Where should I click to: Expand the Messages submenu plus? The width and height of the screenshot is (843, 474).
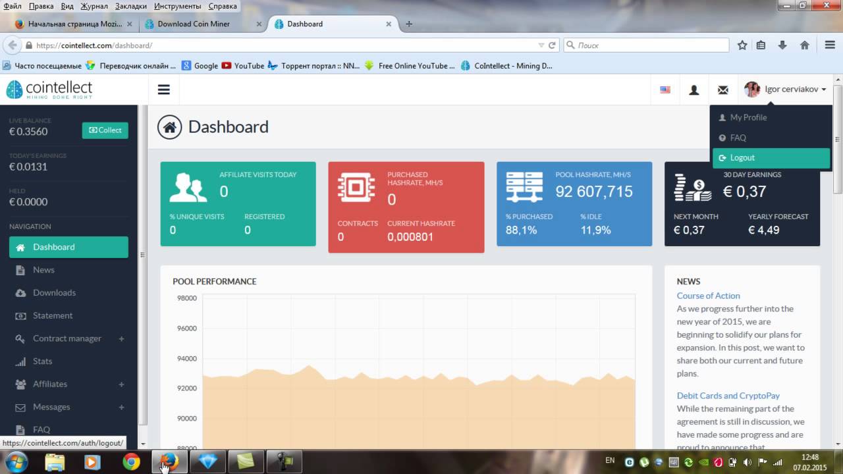[x=121, y=407]
